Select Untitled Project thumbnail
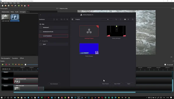The height and width of the screenshot is (99, 174). [89, 31]
